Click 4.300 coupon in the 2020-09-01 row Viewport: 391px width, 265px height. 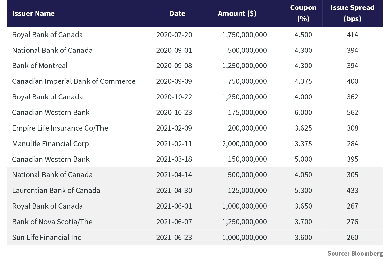point(303,50)
